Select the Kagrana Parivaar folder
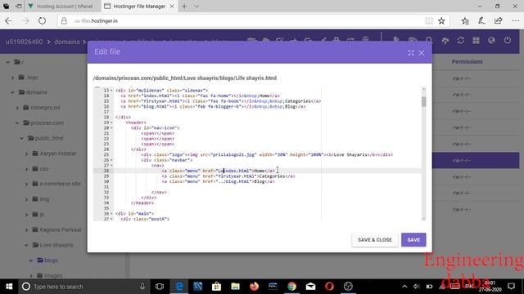 click(x=61, y=229)
